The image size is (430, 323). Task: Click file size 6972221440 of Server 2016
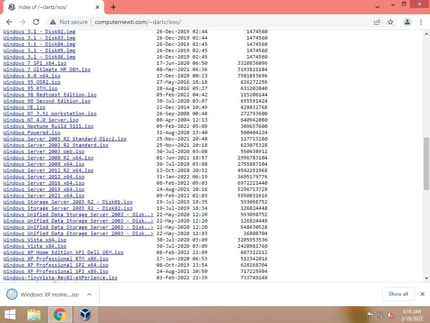coord(252,183)
